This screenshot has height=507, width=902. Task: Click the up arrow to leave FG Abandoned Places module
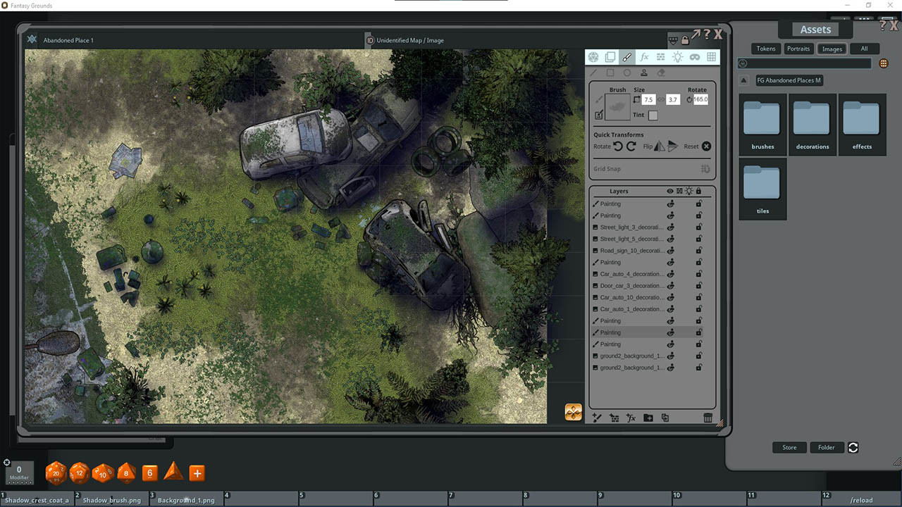[743, 80]
